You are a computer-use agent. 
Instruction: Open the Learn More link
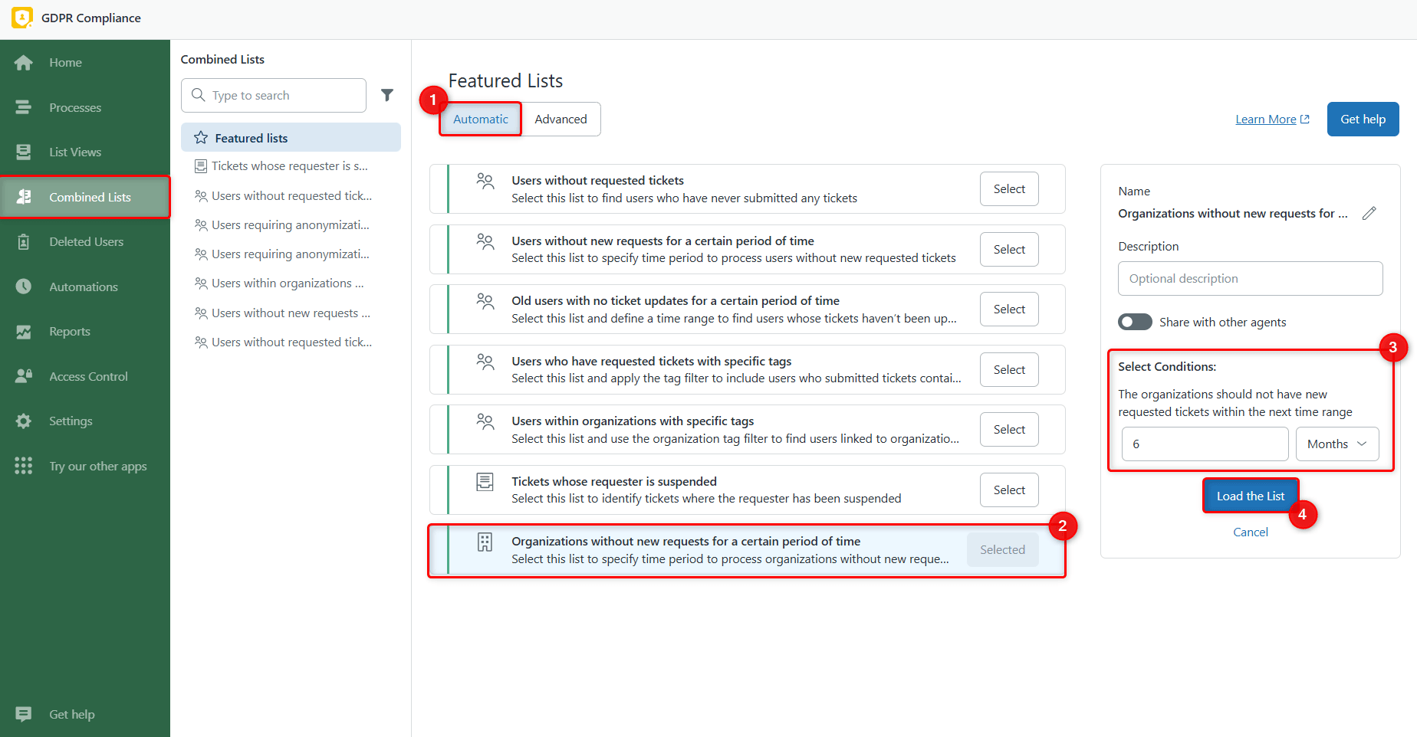(1266, 119)
